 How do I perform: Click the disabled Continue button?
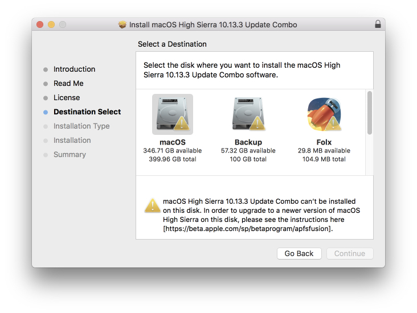point(350,253)
